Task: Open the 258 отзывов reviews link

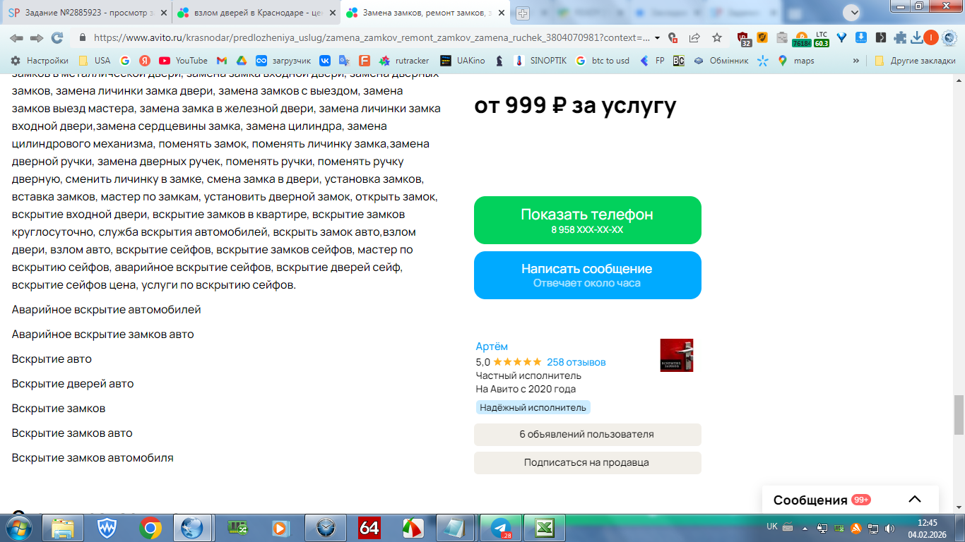Action: (576, 362)
